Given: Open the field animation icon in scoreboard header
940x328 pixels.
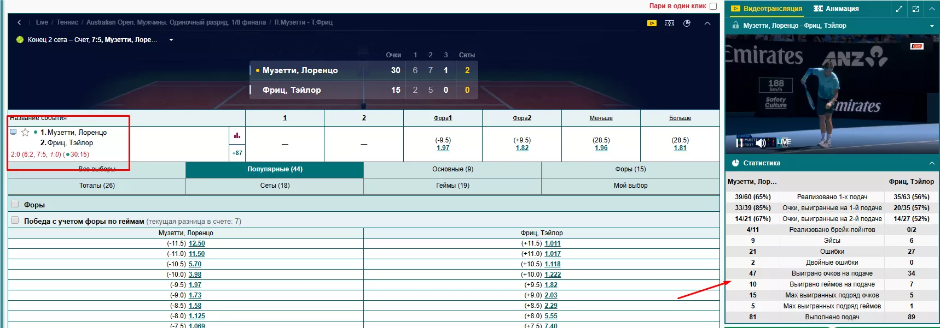Looking at the screenshot, I should click(x=669, y=23).
